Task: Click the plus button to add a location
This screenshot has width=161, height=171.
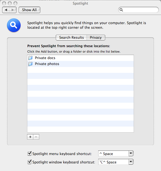Action: point(30,137)
